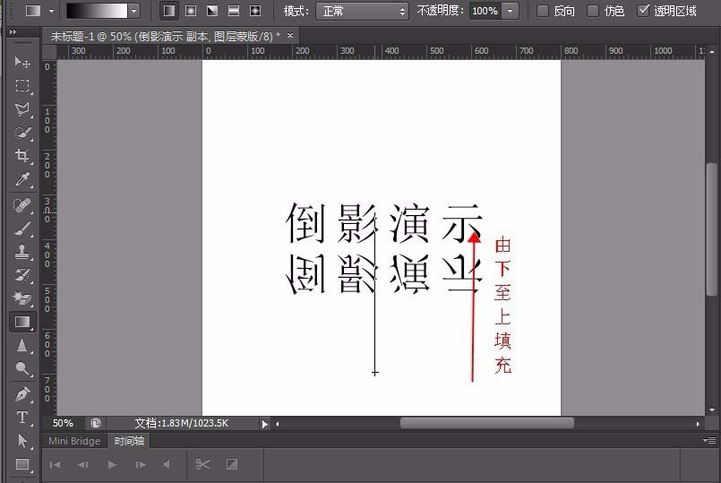
Task: Select the Dodge tool
Action: [x=22, y=369]
